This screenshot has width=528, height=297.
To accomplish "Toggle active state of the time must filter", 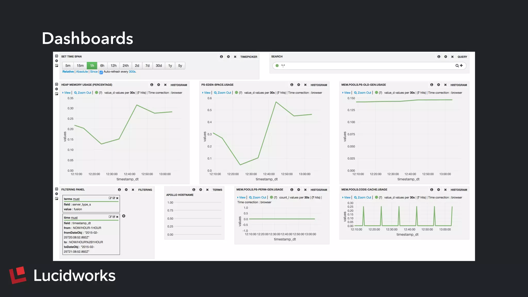I will coord(114,217).
